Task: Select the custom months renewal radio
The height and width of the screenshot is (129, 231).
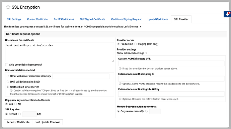Action: click(146, 111)
